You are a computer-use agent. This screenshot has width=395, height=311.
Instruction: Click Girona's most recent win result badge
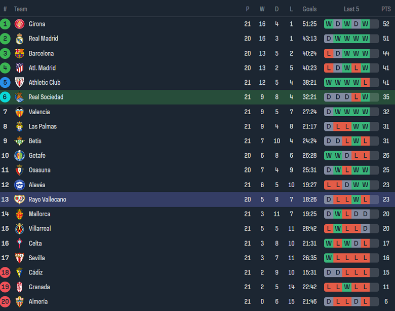[374, 24]
